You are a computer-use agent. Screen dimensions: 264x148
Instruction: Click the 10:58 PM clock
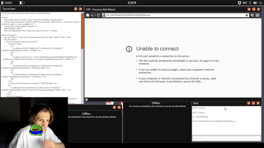132,3
